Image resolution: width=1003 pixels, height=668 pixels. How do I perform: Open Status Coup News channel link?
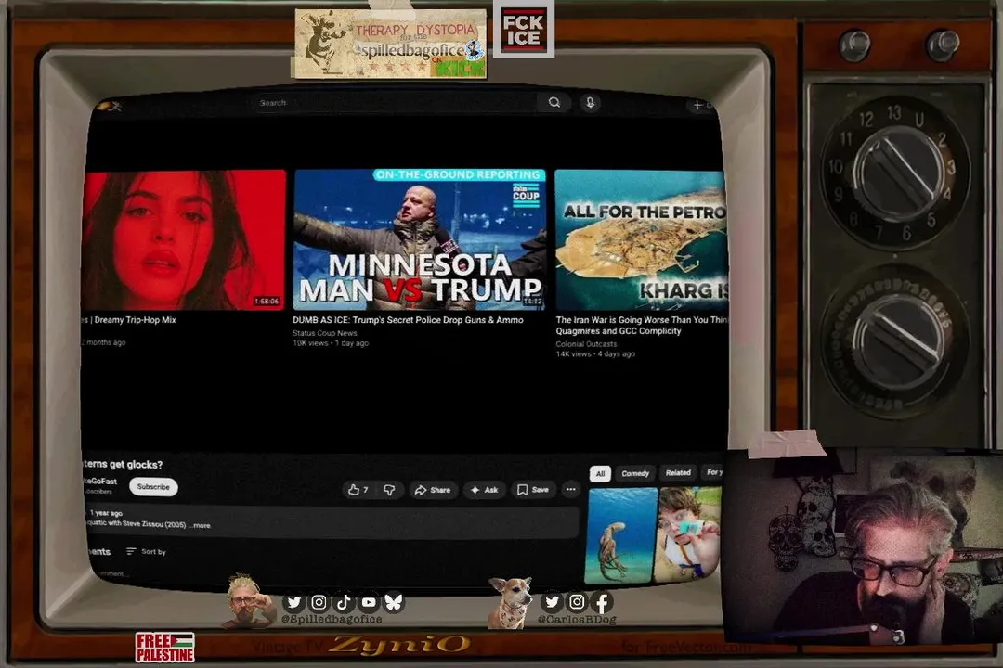[x=324, y=333]
